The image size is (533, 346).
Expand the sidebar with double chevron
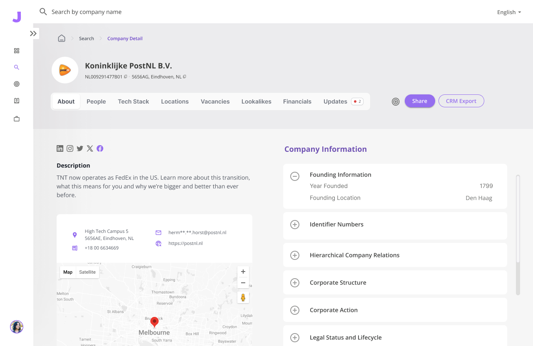pyautogui.click(x=33, y=34)
